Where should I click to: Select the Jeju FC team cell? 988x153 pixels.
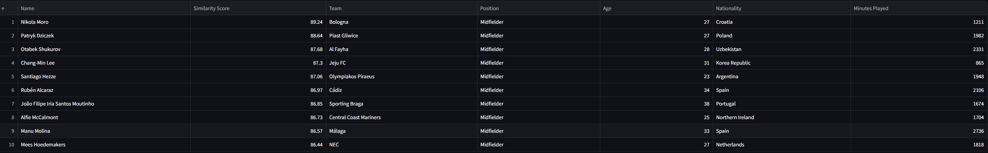click(x=402, y=63)
